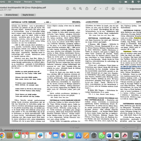The height and width of the screenshot is (141, 141).
Task: Open the Araçlar menu
Action: click(x=17, y=2)
